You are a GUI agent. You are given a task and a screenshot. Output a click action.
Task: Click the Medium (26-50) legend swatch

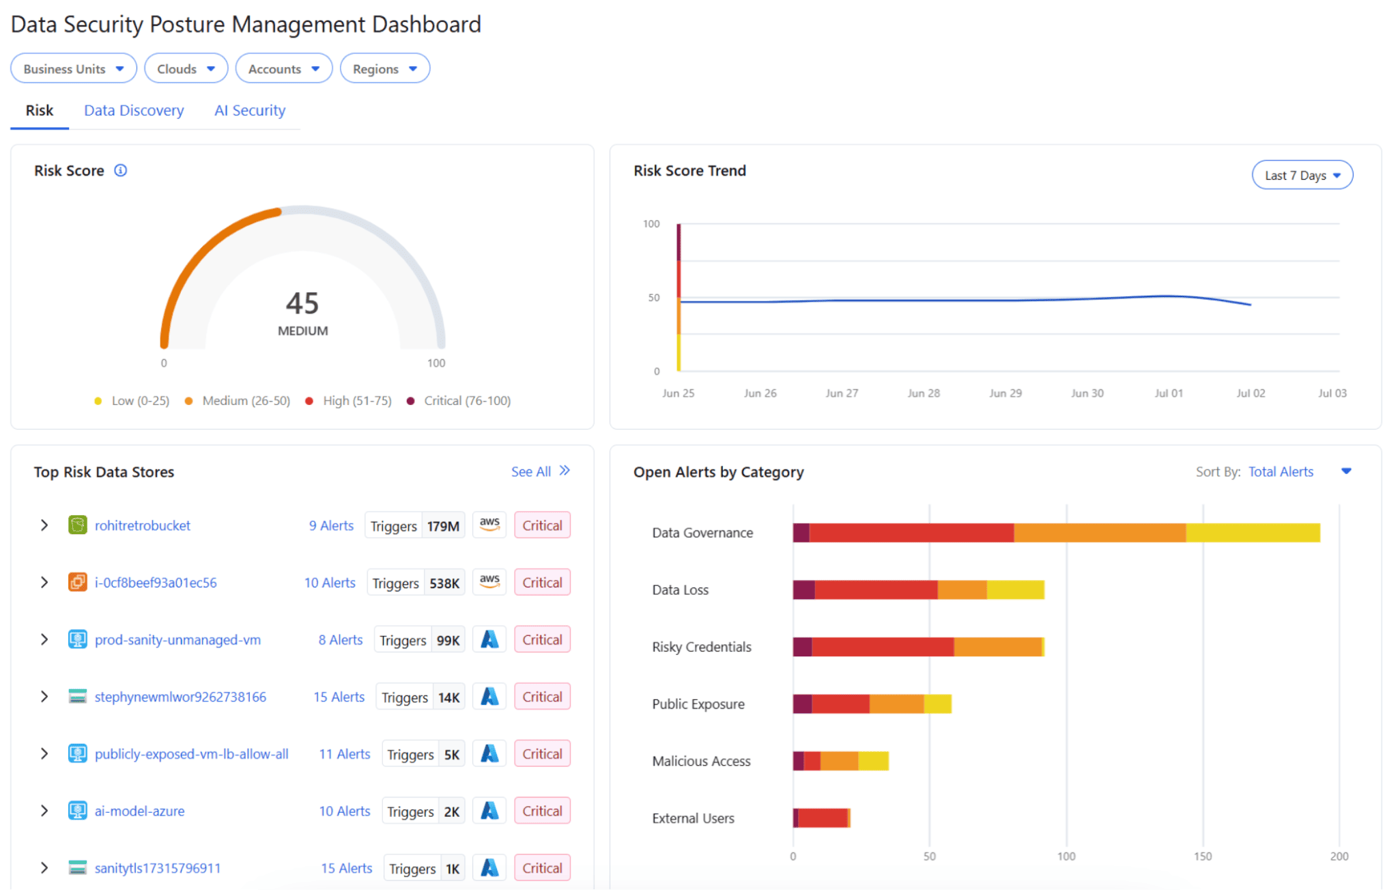point(188,401)
